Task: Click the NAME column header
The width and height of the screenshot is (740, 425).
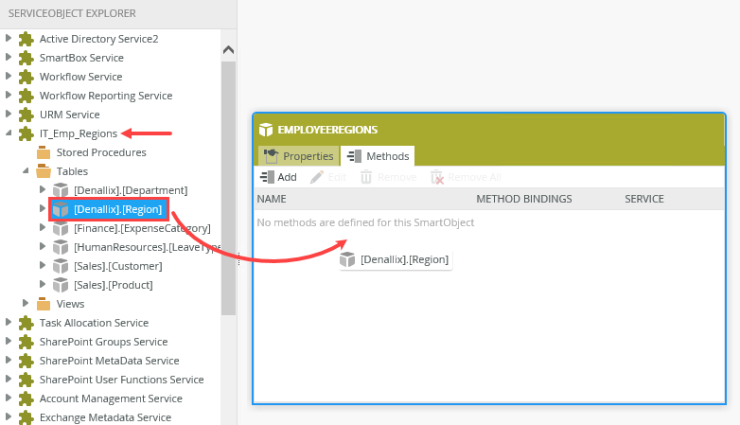Action: 272,199
